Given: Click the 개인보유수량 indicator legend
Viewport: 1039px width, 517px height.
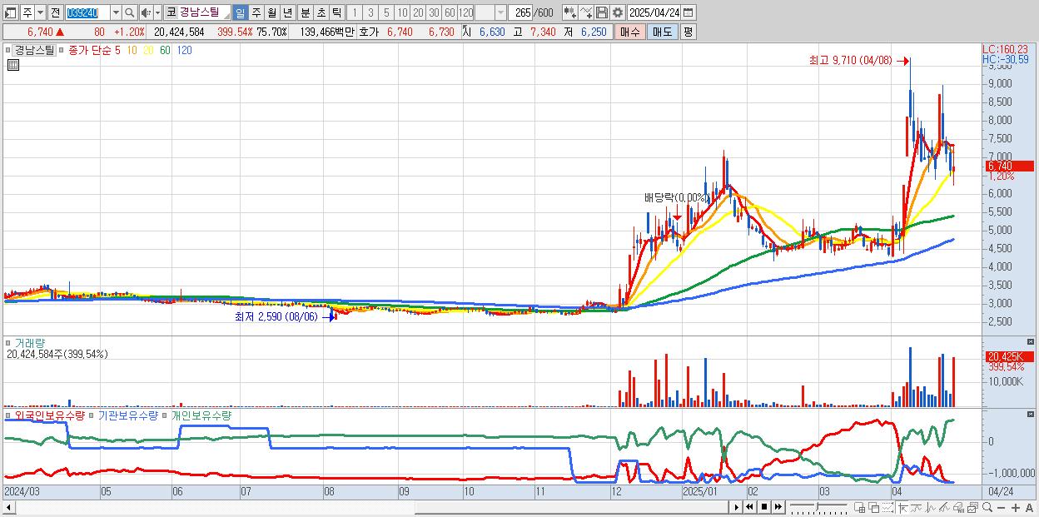Looking at the screenshot, I should [201, 415].
